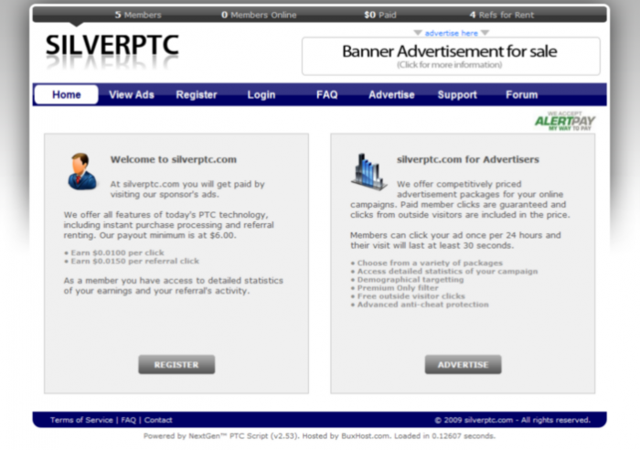The height and width of the screenshot is (450, 640).
Task: Click the 'Banner Advertisement for sale' banner
Action: point(451,57)
